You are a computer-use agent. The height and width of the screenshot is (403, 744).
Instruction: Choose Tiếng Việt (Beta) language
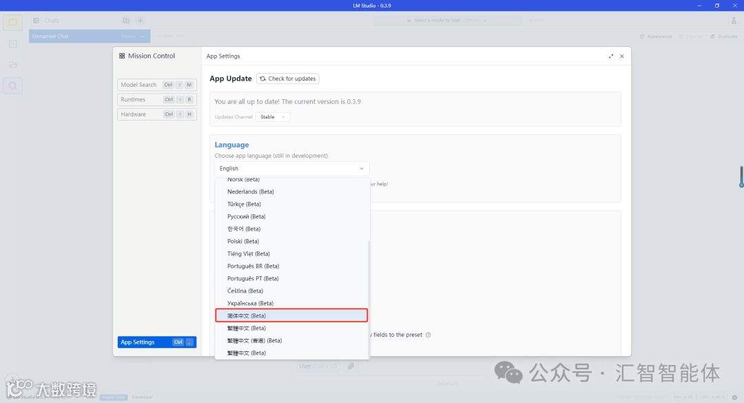tap(292, 254)
